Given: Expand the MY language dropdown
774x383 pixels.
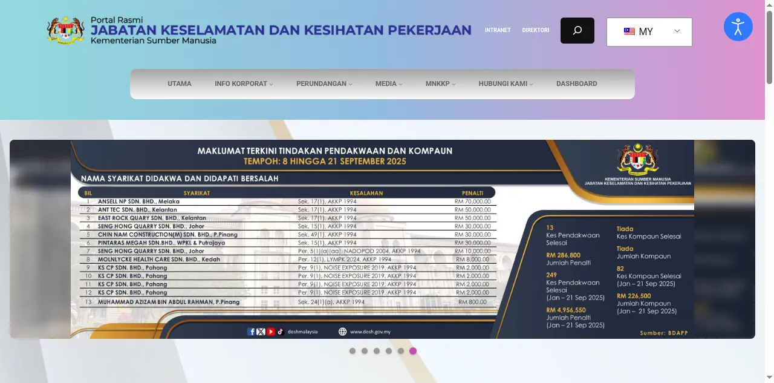Looking at the screenshot, I should point(649,32).
